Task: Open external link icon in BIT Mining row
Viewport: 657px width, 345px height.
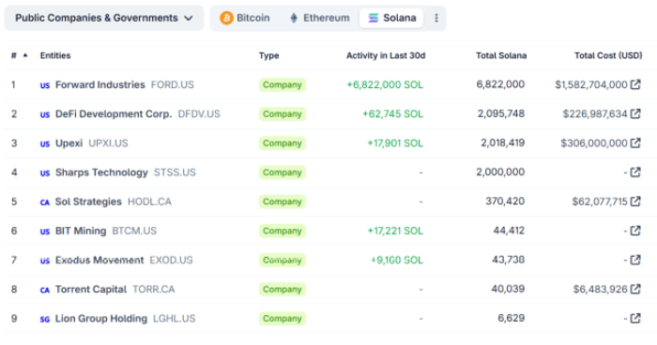Action: point(635,231)
